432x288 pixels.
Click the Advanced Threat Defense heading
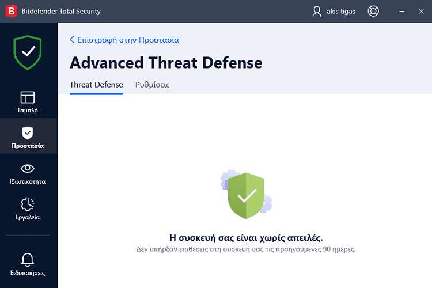(x=166, y=63)
